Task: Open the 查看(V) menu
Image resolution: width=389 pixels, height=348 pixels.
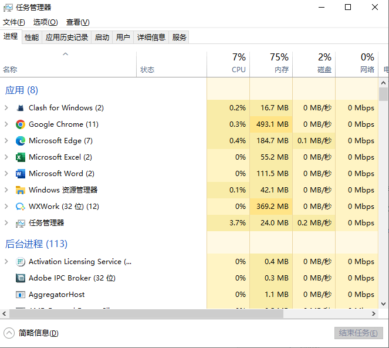Action: point(77,22)
